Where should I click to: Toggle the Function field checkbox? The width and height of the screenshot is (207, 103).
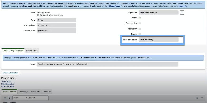pos(140,23)
